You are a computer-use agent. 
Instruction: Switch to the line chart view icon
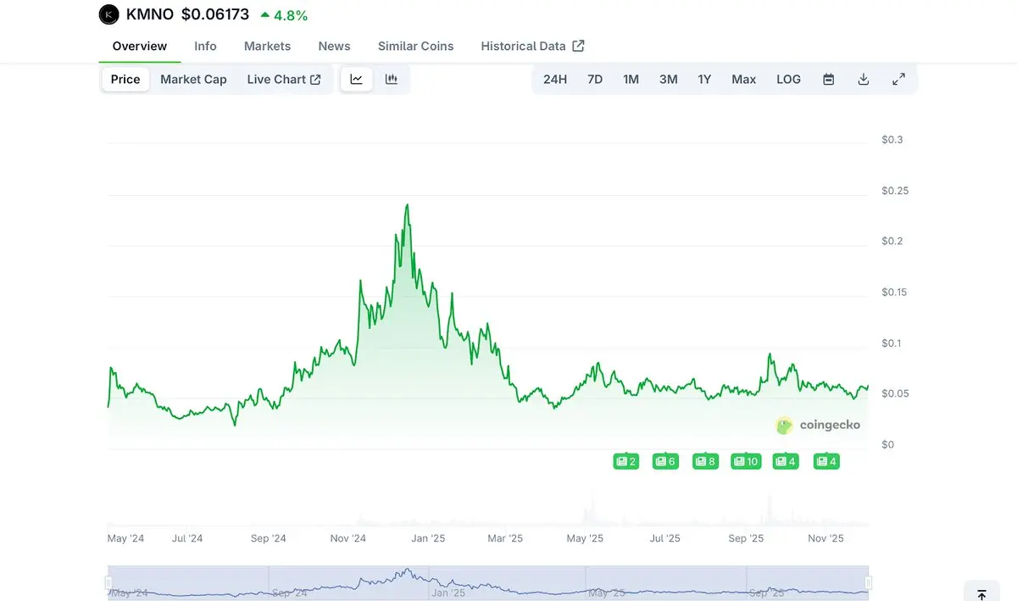click(357, 80)
